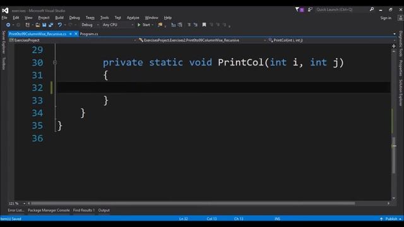Click the horizontal scrollbar thumb of editor

click(x=193, y=203)
